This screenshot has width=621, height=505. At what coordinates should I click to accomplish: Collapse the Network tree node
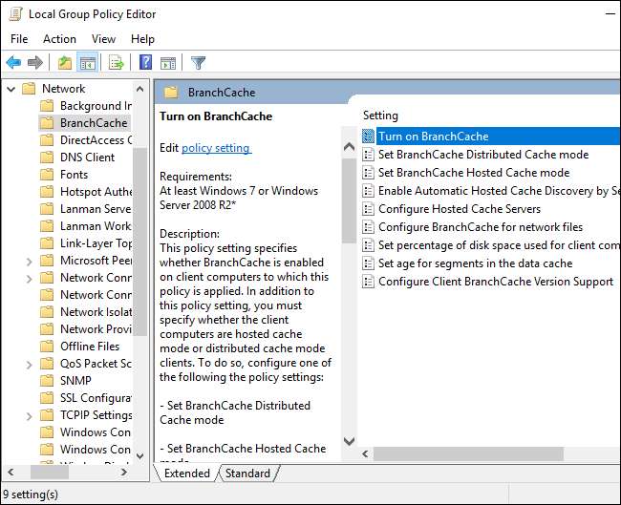tap(10, 89)
